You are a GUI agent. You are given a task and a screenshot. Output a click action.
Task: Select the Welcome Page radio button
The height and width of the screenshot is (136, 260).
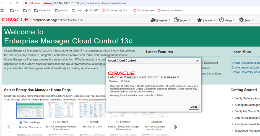coord(21,122)
